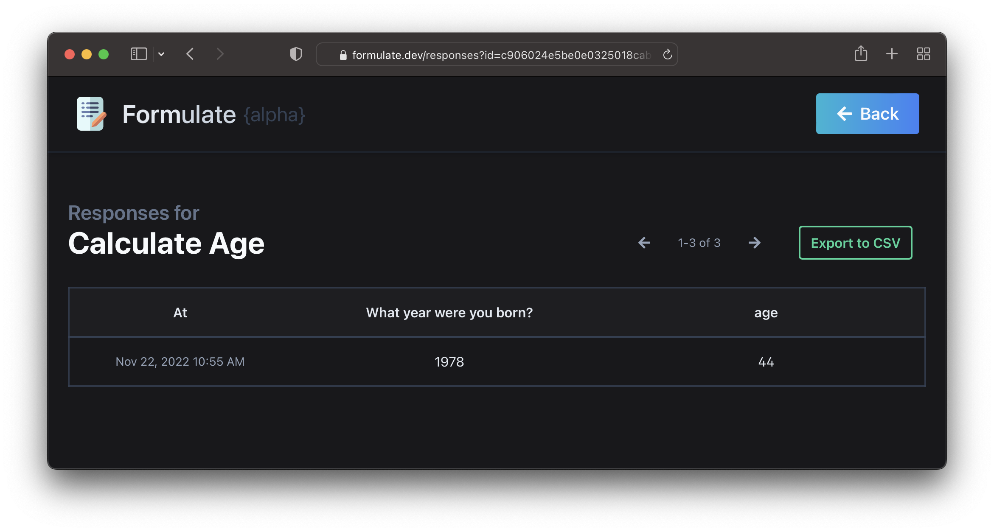994x532 pixels.
Task: Open the privacy shield report icon
Action: pyautogui.click(x=296, y=54)
